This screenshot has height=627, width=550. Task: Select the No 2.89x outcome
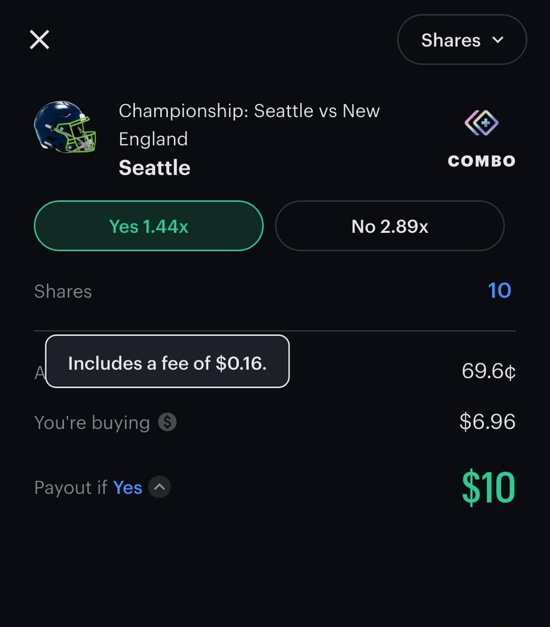390,226
